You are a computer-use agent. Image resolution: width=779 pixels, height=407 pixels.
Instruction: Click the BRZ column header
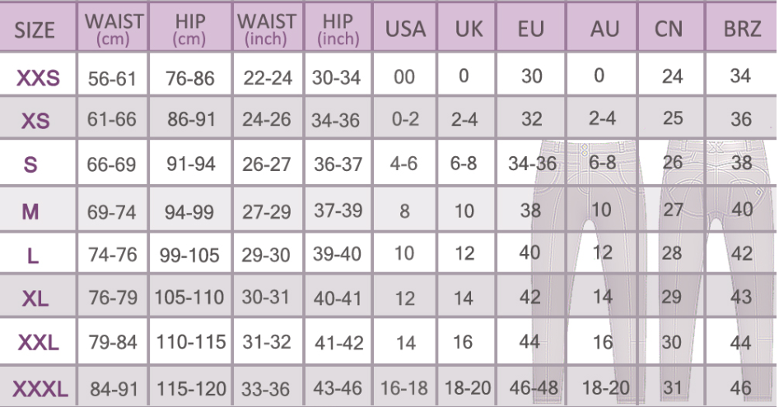[x=741, y=30]
